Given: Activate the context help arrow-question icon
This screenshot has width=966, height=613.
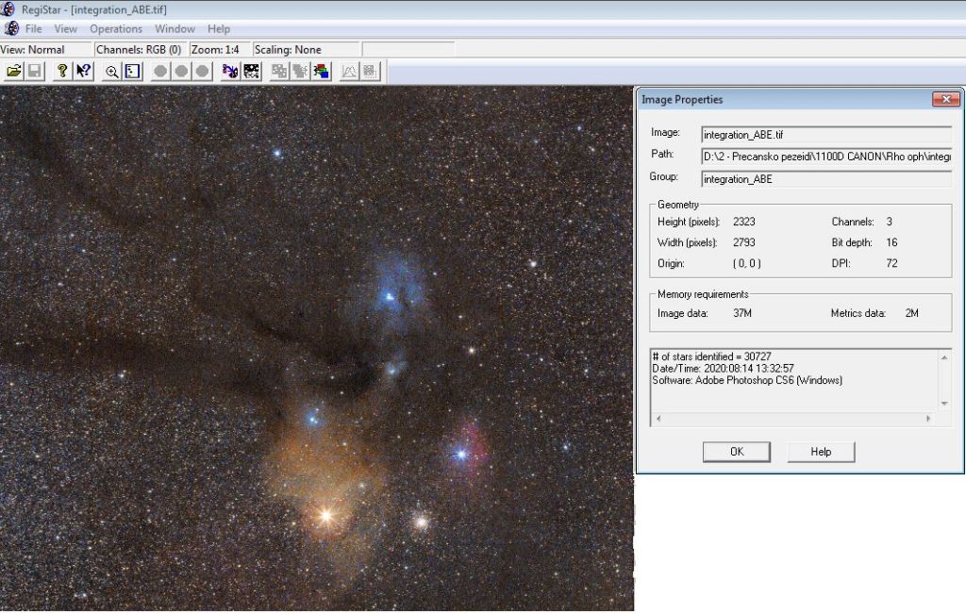Looking at the screenshot, I should 83,71.
